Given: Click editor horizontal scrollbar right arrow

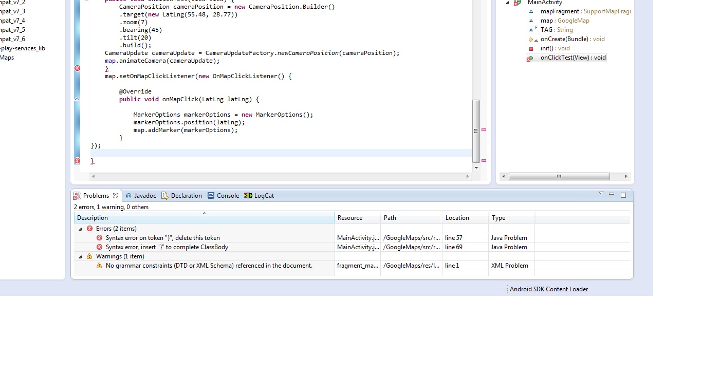Looking at the screenshot, I should coord(467,176).
